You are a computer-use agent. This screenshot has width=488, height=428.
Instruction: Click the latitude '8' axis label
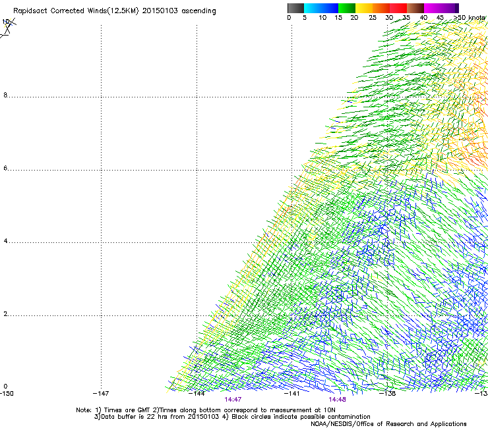click(5, 95)
